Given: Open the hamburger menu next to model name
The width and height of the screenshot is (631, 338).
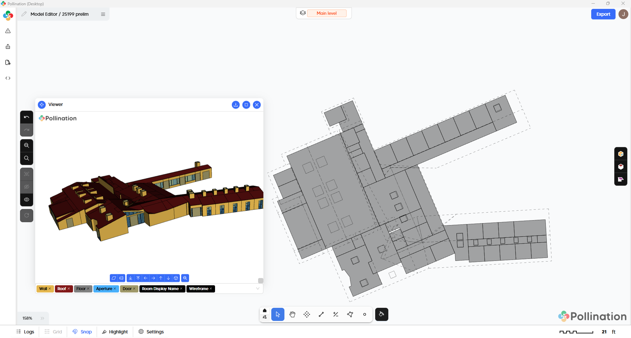Looking at the screenshot, I should [x=103, y=14].
